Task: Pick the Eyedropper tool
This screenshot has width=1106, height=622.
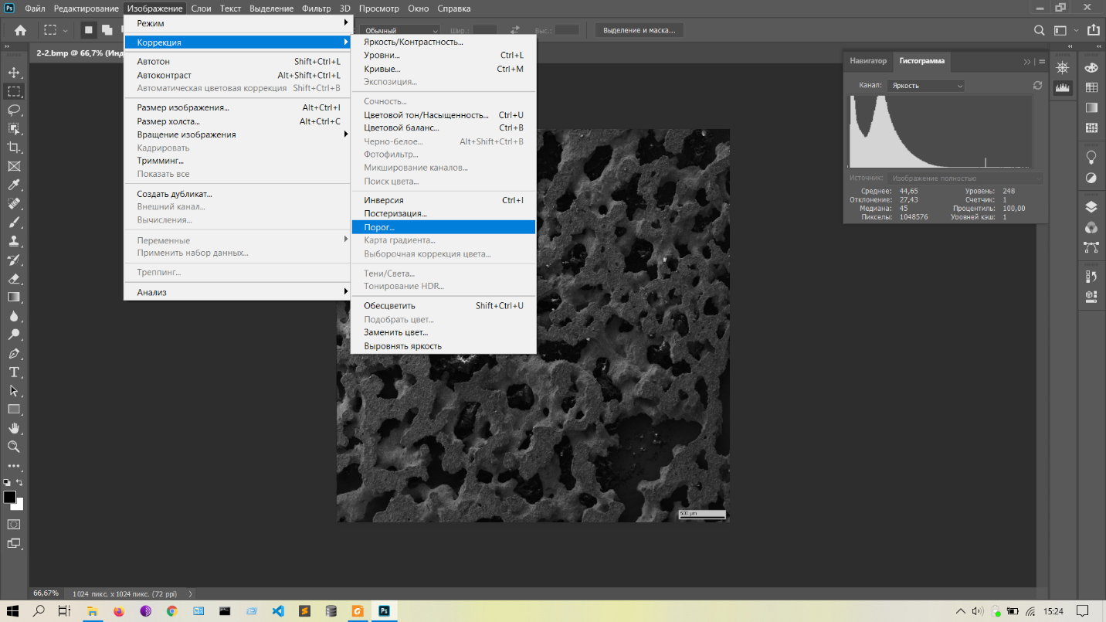Action: pos(14,185)
